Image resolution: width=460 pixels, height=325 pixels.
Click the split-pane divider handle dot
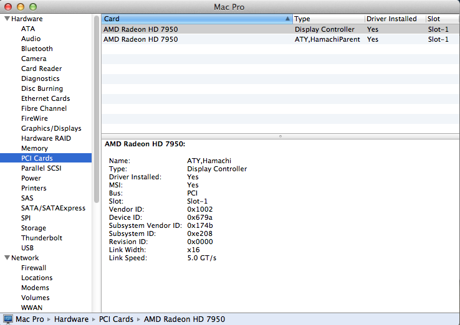(280, 136)
